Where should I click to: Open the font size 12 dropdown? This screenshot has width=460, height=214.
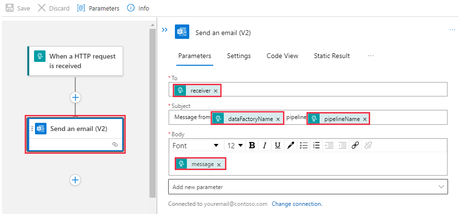(x=235, y=145)
